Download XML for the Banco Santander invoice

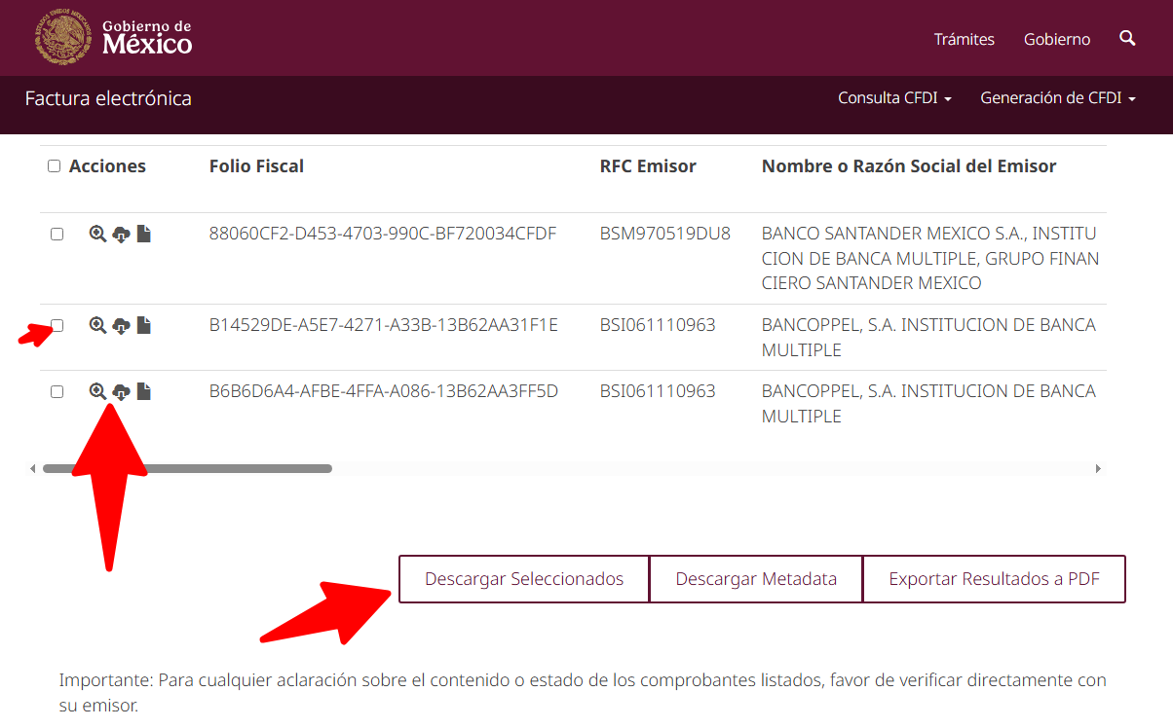coord(121,235)
